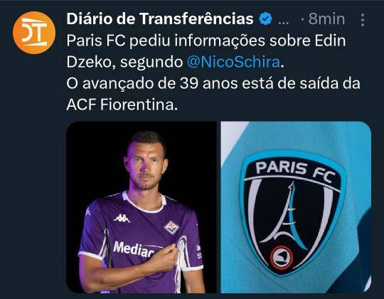Click the truncated handle ellipsis

coord(284,23)
